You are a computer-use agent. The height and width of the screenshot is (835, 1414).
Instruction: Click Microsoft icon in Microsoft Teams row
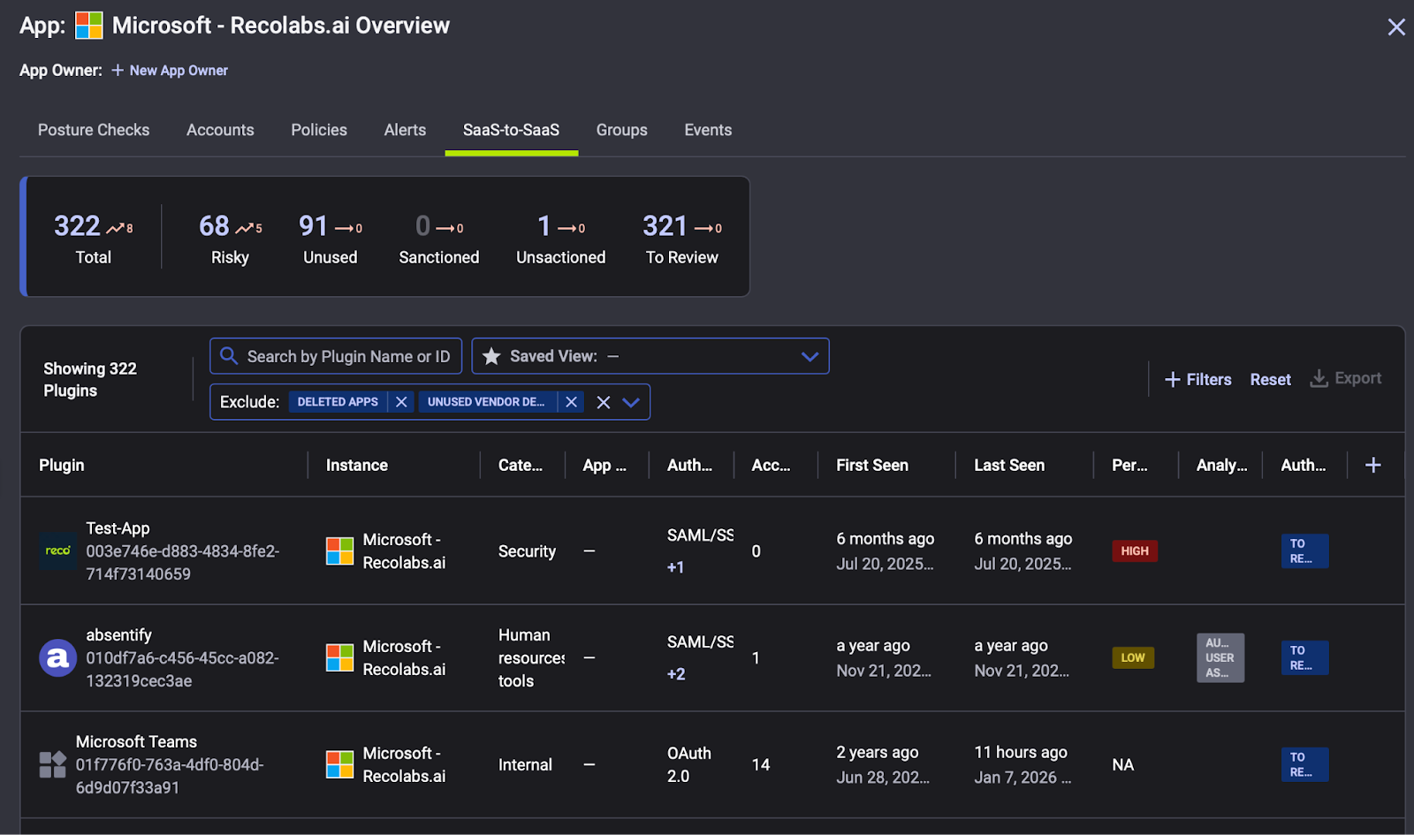339,764
